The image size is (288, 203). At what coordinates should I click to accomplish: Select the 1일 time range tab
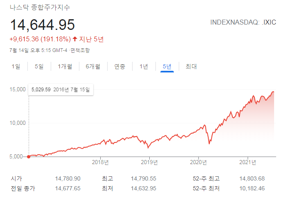point(16,66)
